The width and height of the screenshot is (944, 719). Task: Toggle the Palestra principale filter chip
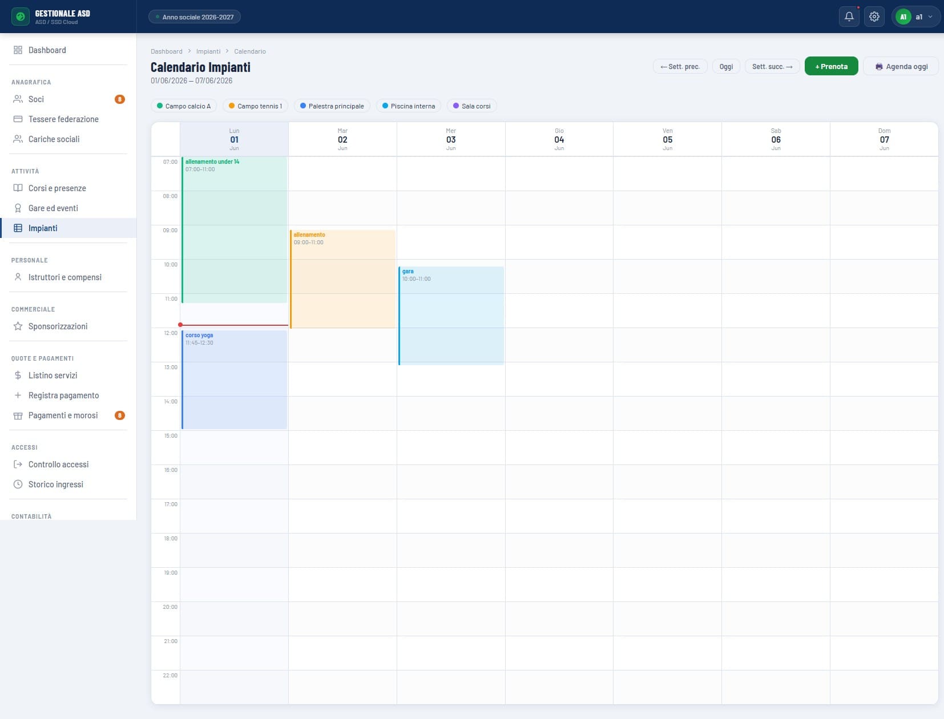332,106
